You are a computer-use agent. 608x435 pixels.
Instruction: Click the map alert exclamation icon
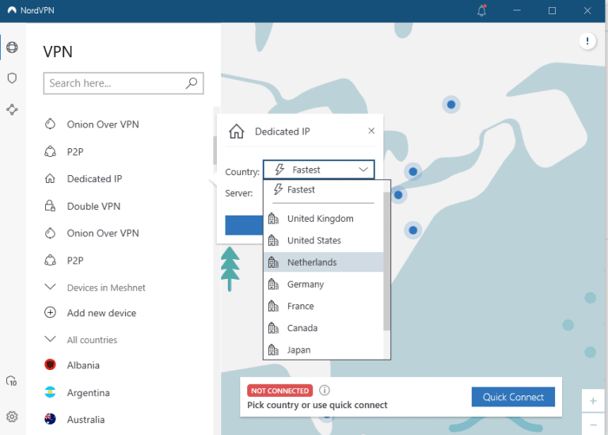587,40
